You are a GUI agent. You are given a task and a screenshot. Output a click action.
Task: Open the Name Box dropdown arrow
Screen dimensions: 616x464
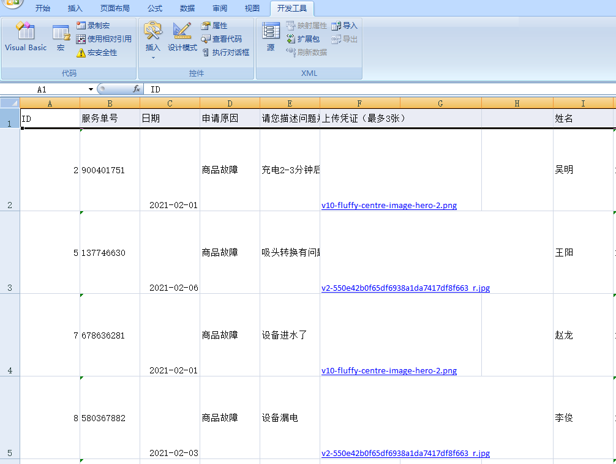(x=91, y=89)
